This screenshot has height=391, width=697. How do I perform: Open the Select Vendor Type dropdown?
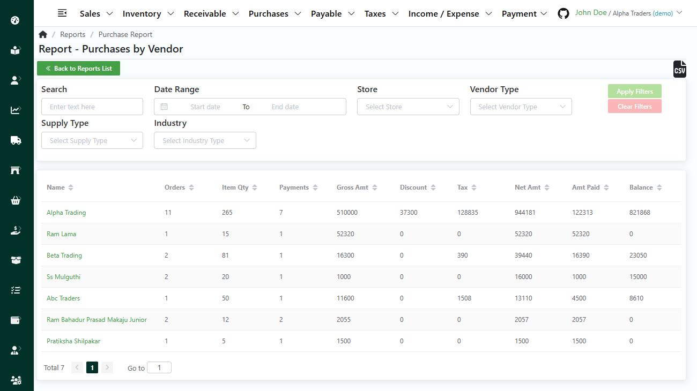pos(521,107)
